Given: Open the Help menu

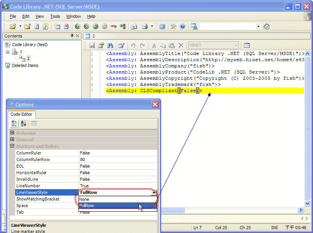Looking at the screenshot, I should coord(91,16).
